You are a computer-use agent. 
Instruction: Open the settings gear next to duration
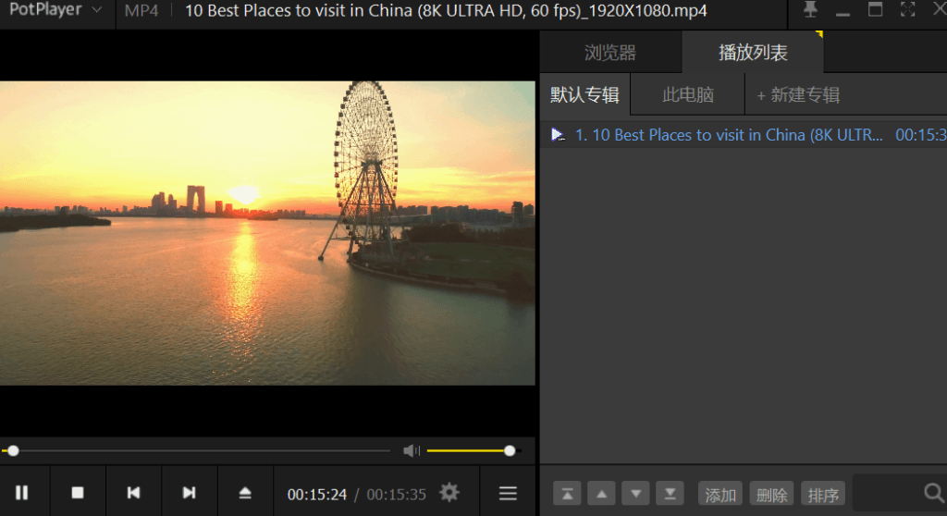coord(449,493)
